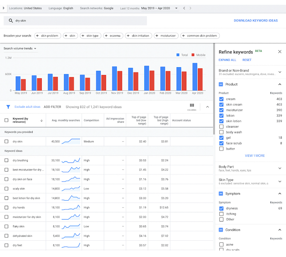Check the itching symptom checkbox
The width and height of the screenshot is (286, 257).
[x=221, y=214]
